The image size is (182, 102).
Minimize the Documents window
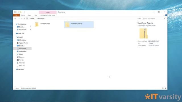coord(153,12)
